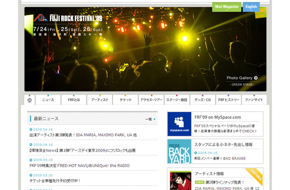Image resolution: width=290 pixels, height=190 pixels.
Task: Click the FRF'09 on MySpace.com heading
Action: pyautogui.click(x=218, y=117)
